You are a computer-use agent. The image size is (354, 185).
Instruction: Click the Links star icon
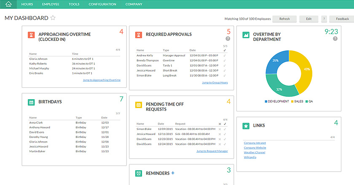[246, 126]
